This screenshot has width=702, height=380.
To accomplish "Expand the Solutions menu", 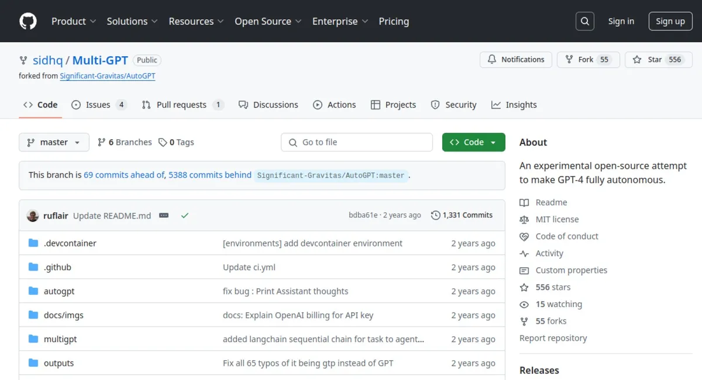I will tap(132, 21).
